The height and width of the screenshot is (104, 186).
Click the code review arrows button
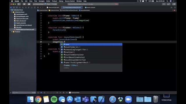tap(169, 4)
